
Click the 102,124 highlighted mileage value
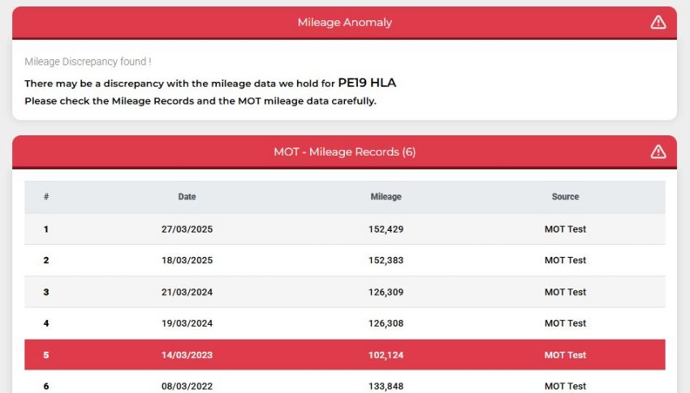[x=386, y=355]
